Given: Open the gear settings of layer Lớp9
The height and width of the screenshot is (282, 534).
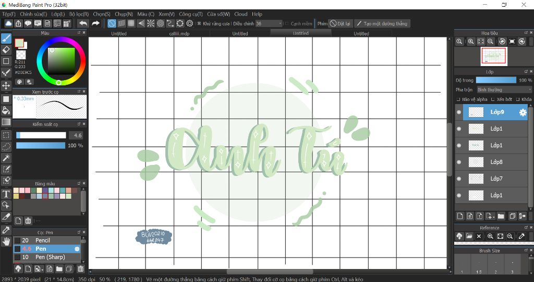Looking at the screenshot, I should coord(523,112).
